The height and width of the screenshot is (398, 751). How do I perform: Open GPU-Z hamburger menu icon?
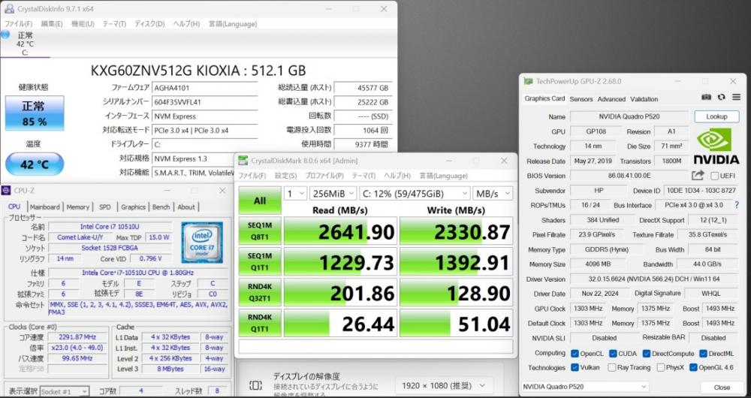(736, 97)
